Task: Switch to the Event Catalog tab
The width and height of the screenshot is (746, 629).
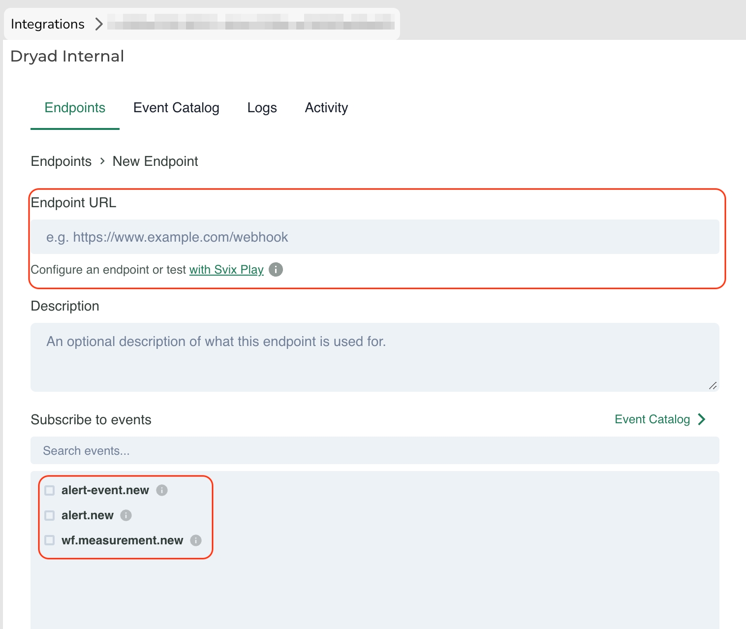Action: click(x=176, y=108)
